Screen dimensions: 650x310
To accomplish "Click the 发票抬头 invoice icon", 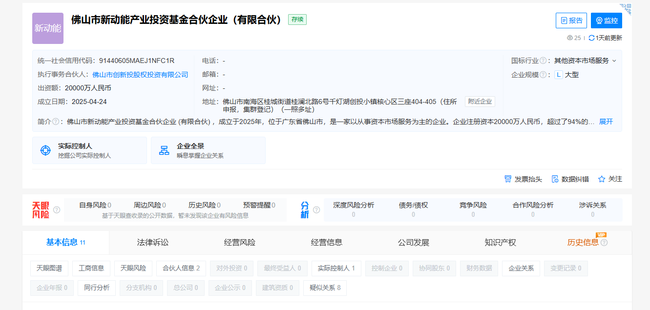I will click(508, 179).
